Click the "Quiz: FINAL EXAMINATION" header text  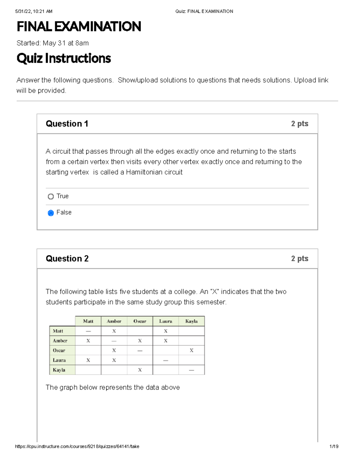tap(204, 11)
